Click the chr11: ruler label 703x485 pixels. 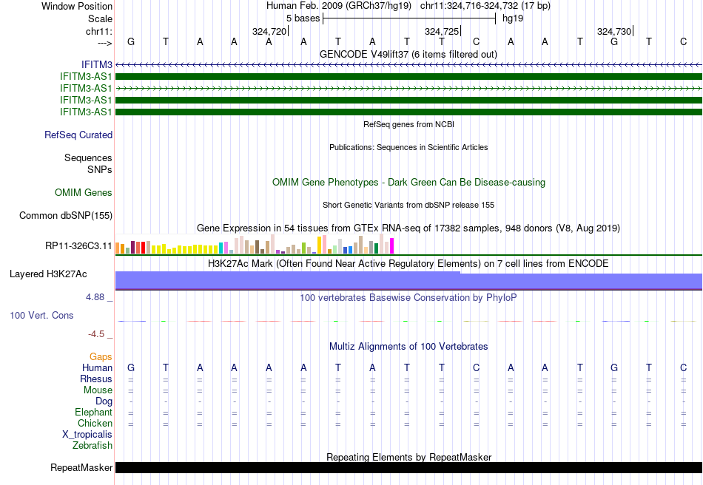[x=98, y=31]
